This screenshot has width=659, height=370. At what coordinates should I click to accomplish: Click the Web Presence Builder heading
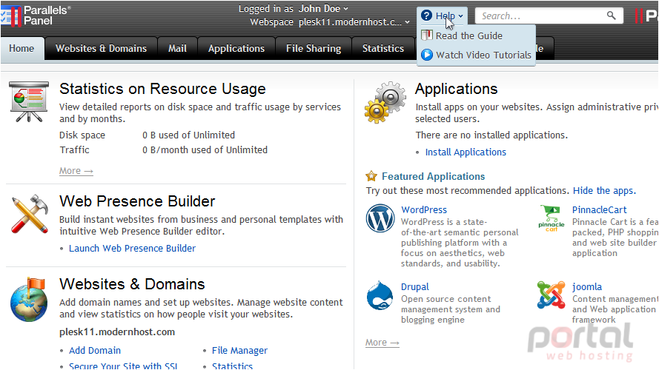point(137,201)
